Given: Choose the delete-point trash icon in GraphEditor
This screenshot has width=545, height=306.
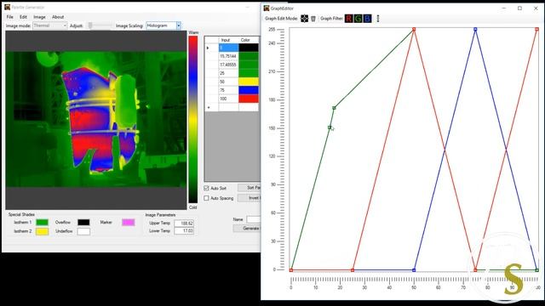Looking at the screenshot, I should click(x=313, y=19).
